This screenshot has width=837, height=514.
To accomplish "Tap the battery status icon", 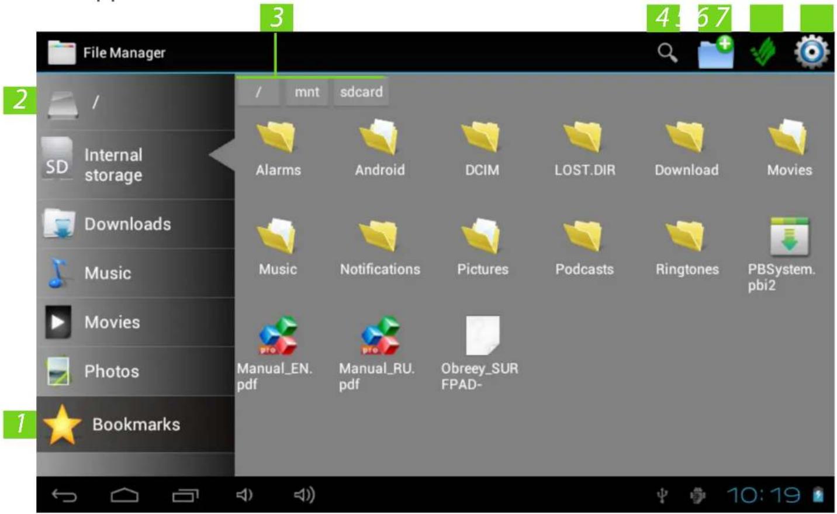I will [818, 495].
